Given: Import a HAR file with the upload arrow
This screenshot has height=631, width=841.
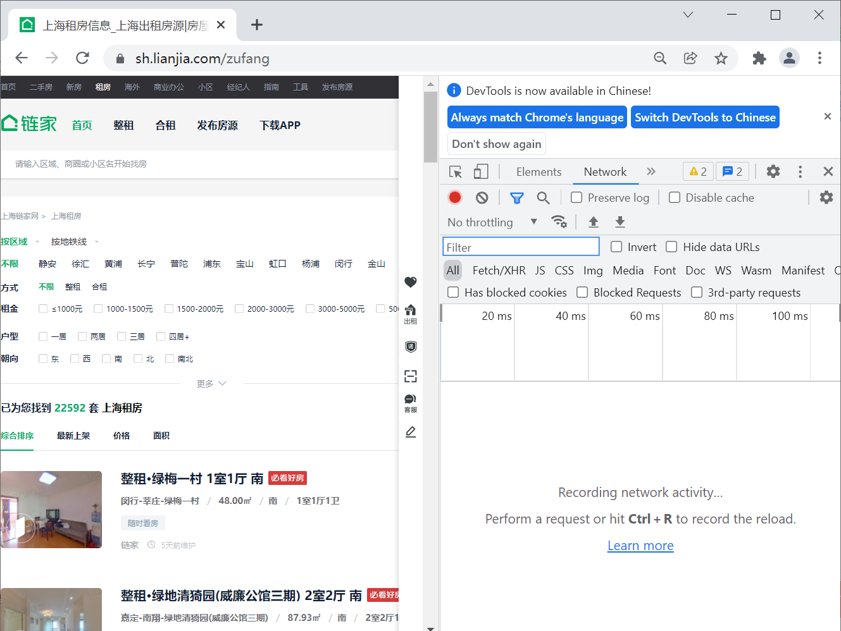Looking at the screenshot, I should (594, 221).
